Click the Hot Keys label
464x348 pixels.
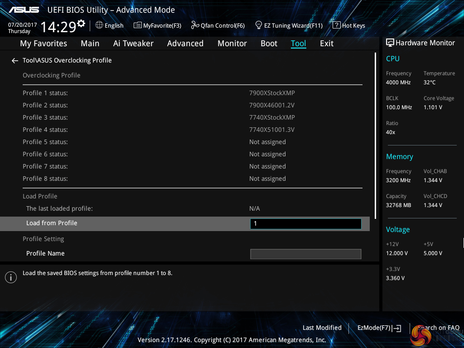(x=353, y=26)
